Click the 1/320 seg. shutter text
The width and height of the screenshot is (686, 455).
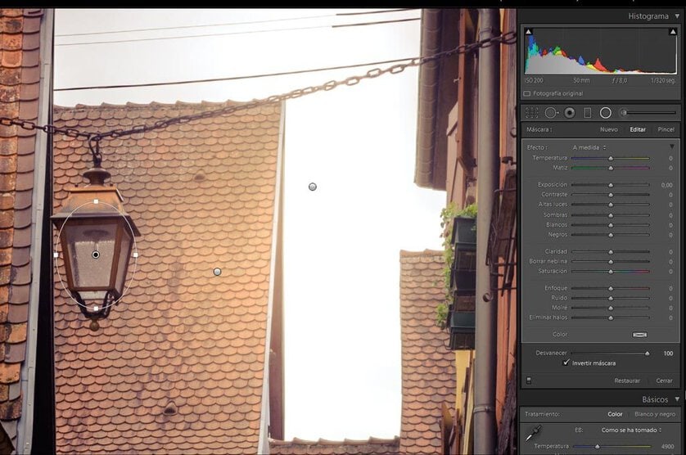(x=664, y=80)
